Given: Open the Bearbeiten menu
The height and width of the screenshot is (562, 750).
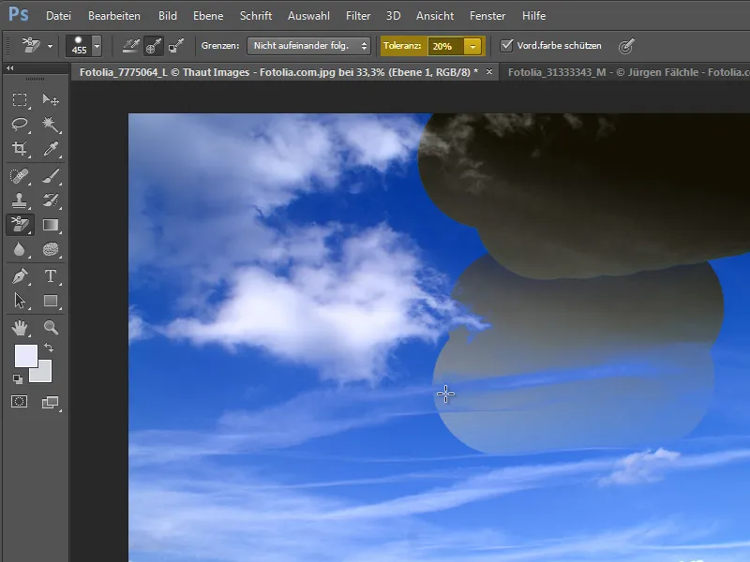Looking at the screenshot, I should 113,16.
